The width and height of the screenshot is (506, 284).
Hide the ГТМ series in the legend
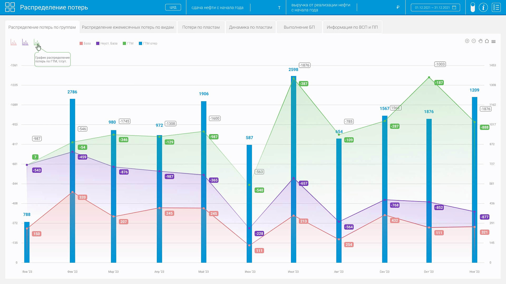pos(128,44)
